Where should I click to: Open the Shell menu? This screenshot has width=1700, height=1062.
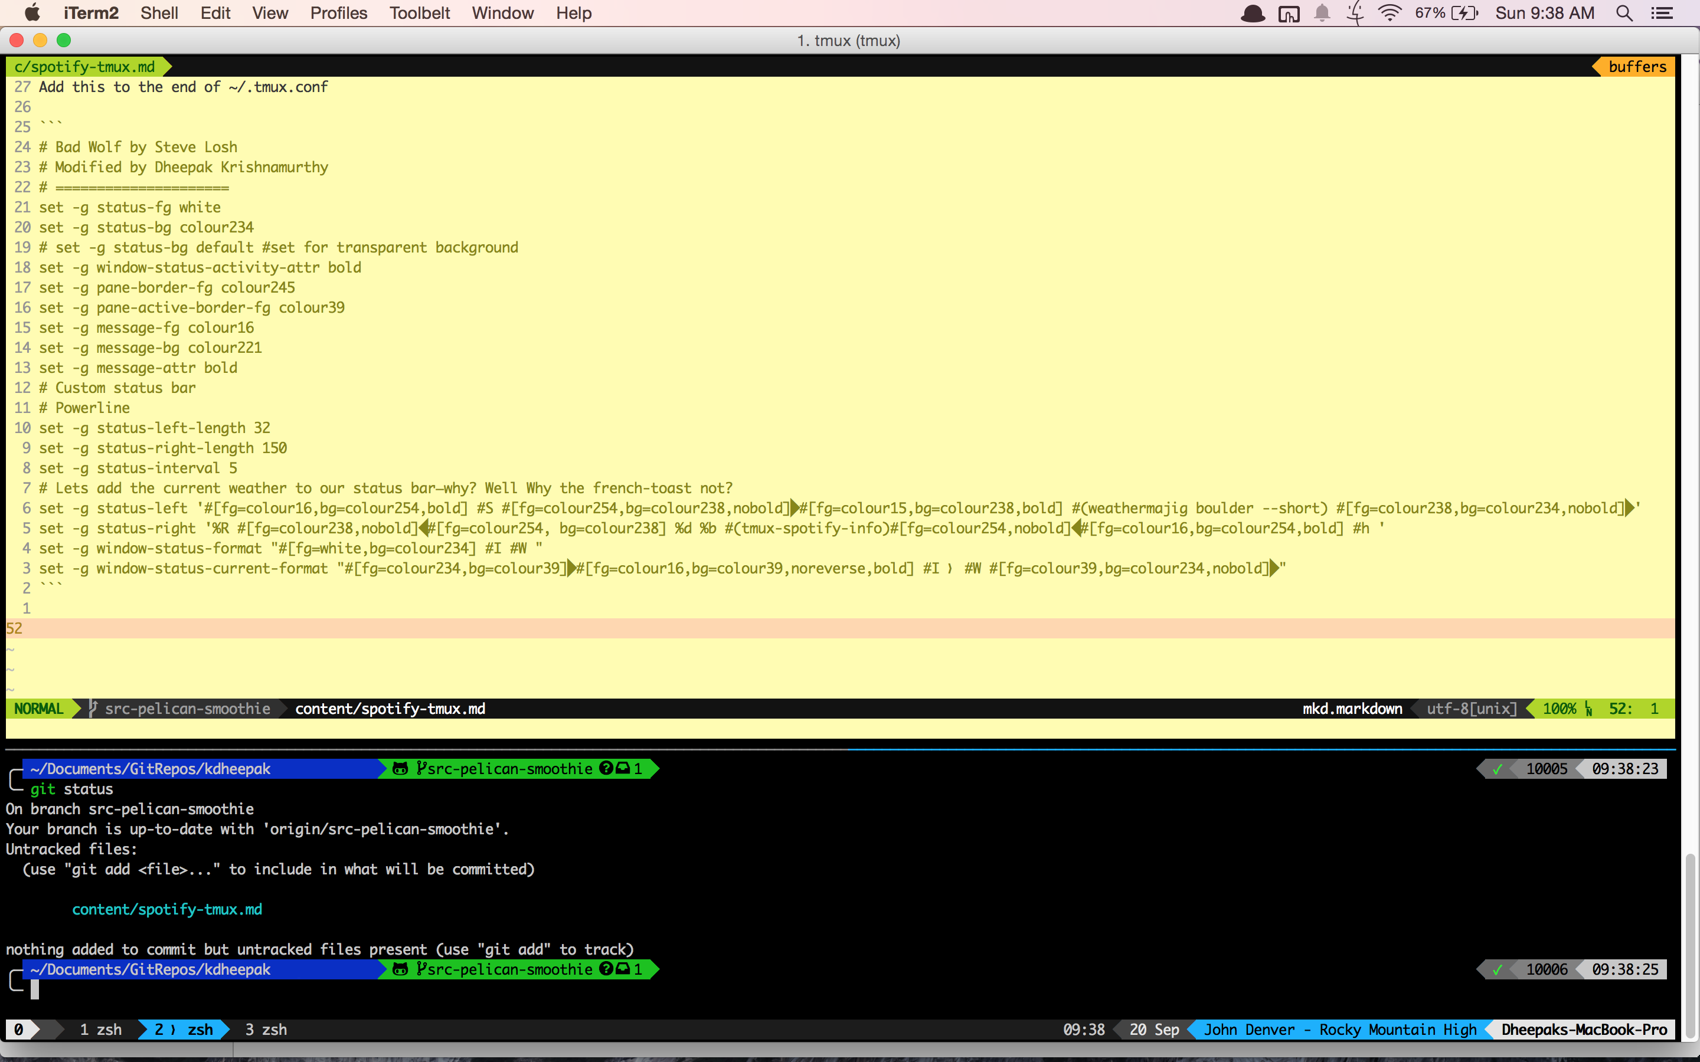[x=159, y=14]
